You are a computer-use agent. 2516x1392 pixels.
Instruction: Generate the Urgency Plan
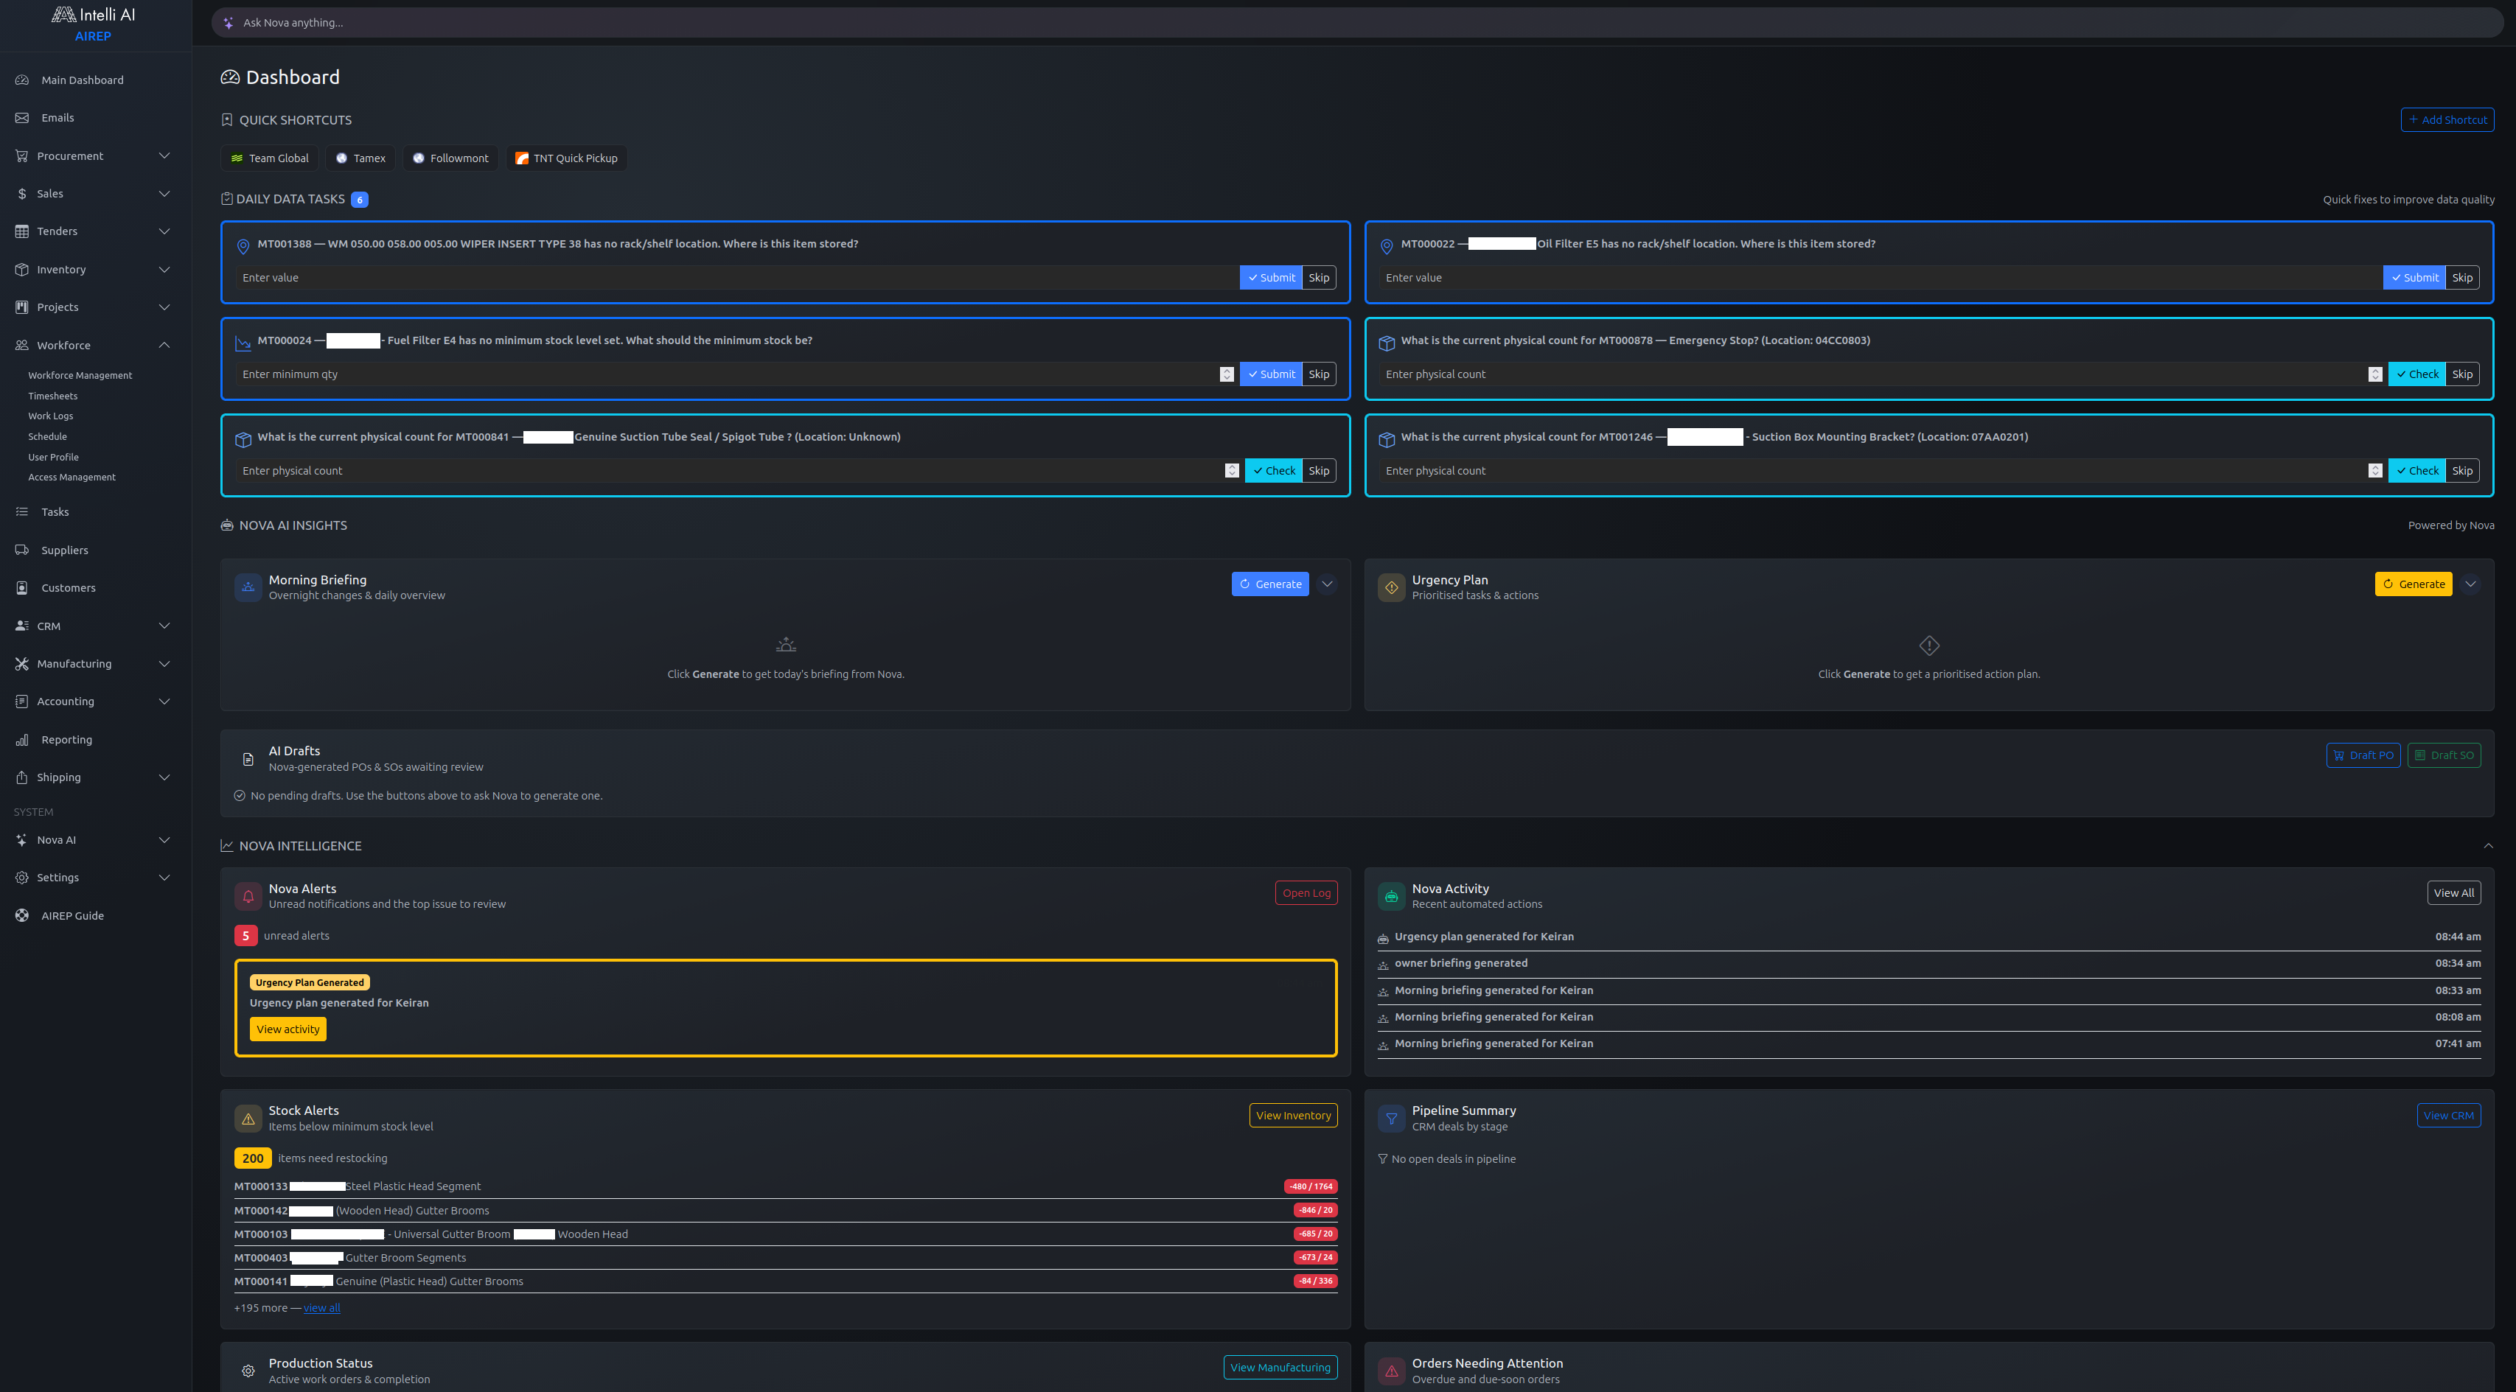(x=2414, y=584)
